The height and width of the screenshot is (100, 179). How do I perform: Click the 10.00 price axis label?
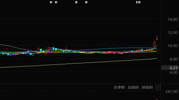pyautogui.click(x=172, y=46)
